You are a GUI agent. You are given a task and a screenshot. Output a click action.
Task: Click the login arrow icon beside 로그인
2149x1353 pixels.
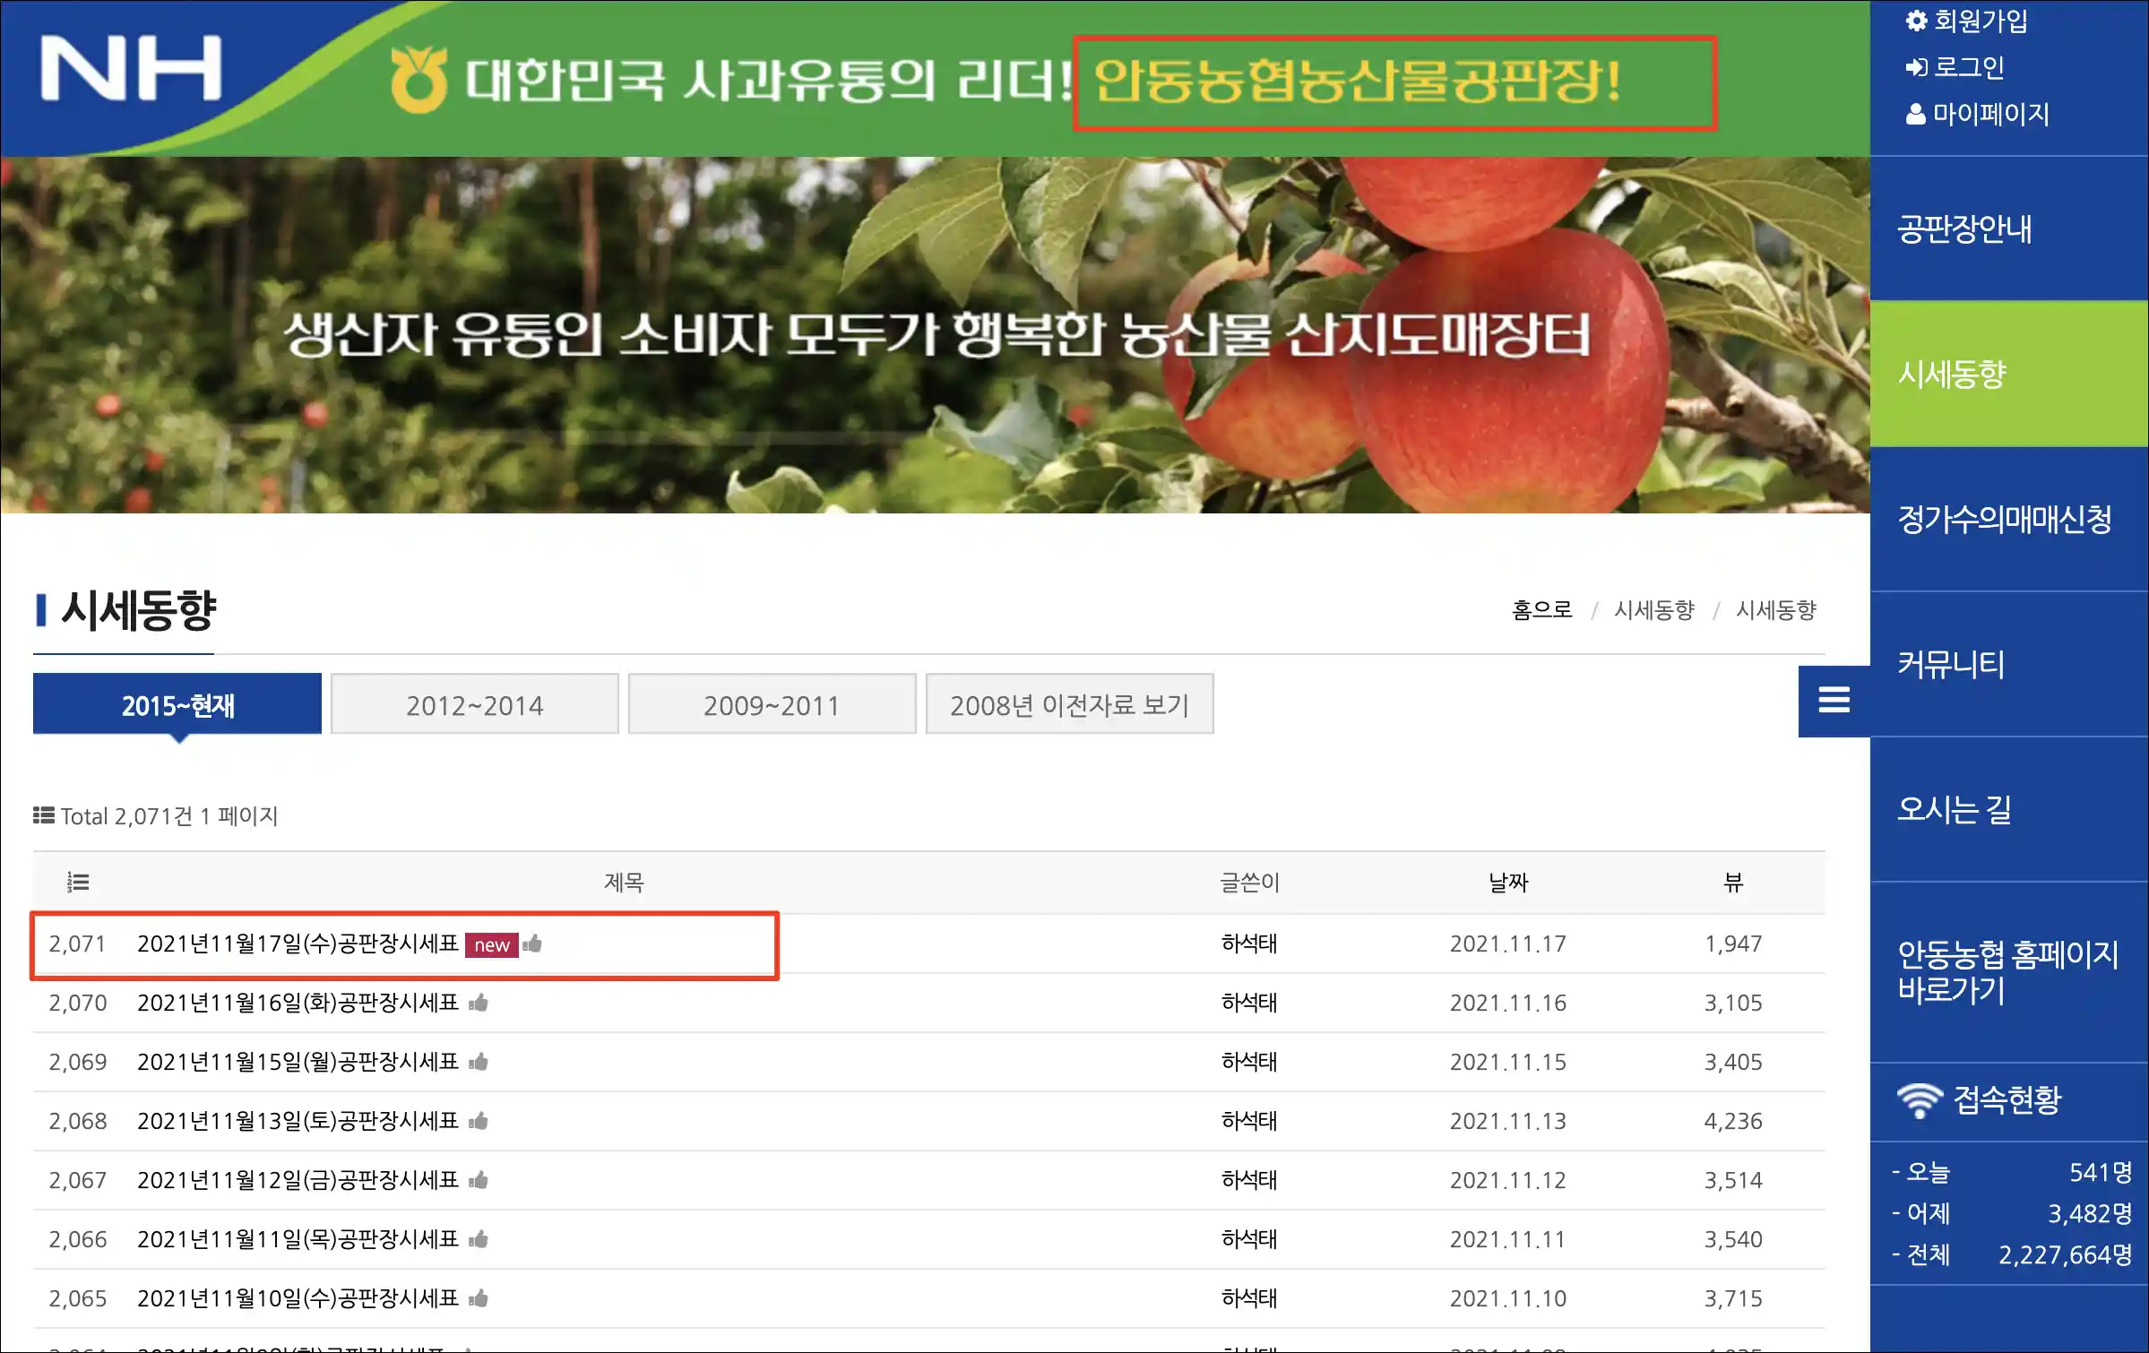1915,67
